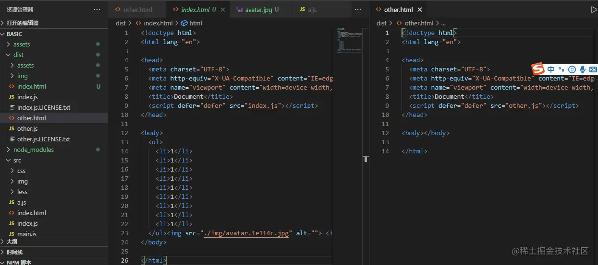Click the html symbol breadcrumb in left editor
This screenshot has width=598, height=265.
click(x=191, y=23)
